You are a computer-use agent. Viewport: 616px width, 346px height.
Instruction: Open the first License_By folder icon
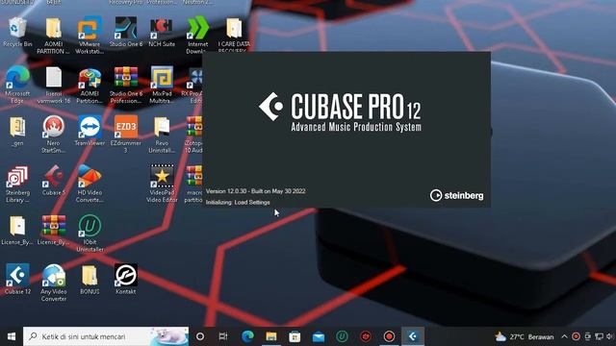[17, 231]
